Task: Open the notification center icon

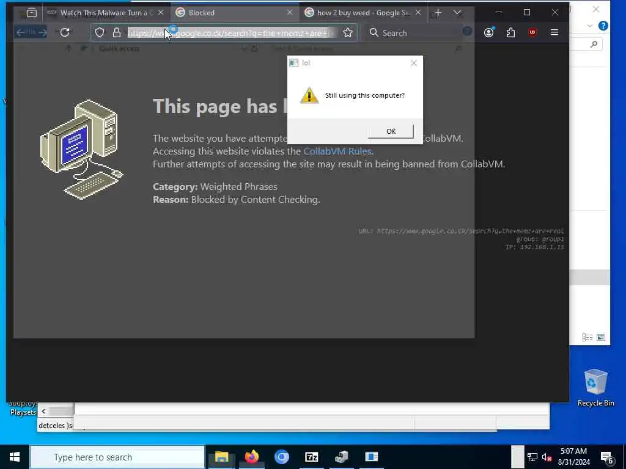Action: 607,457
